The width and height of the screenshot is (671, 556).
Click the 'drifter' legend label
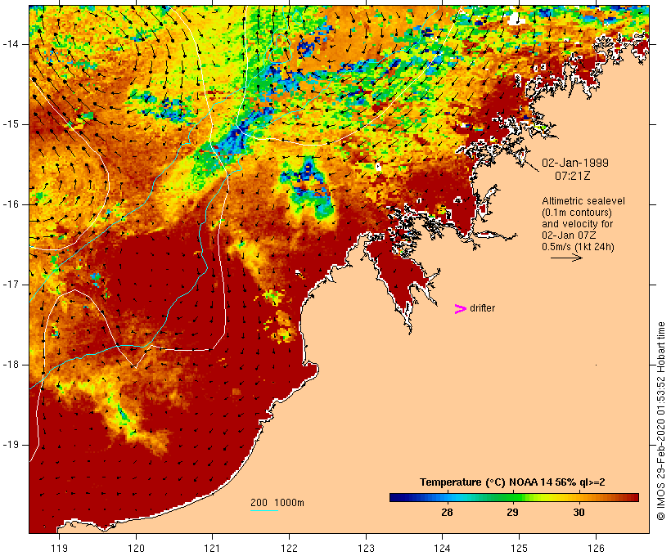(x=482, y=308)
